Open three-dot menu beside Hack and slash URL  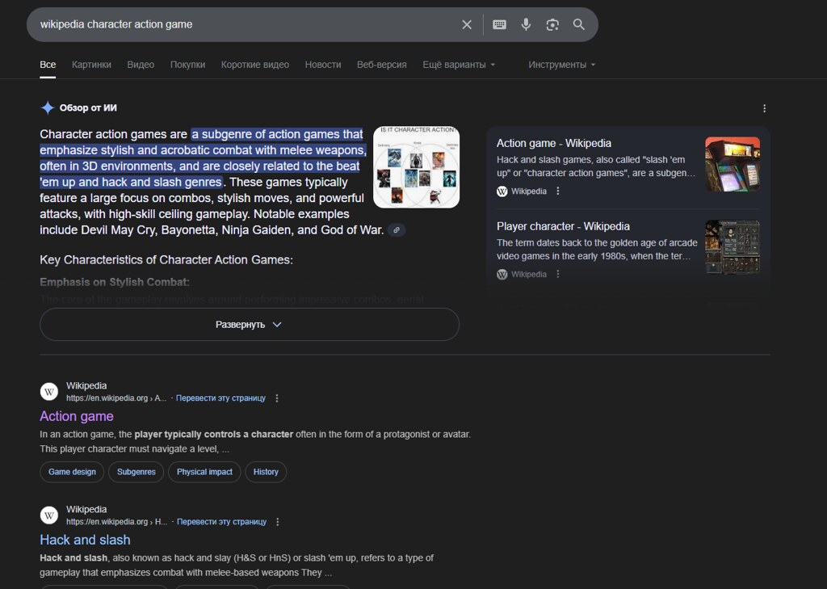[278, 522]
